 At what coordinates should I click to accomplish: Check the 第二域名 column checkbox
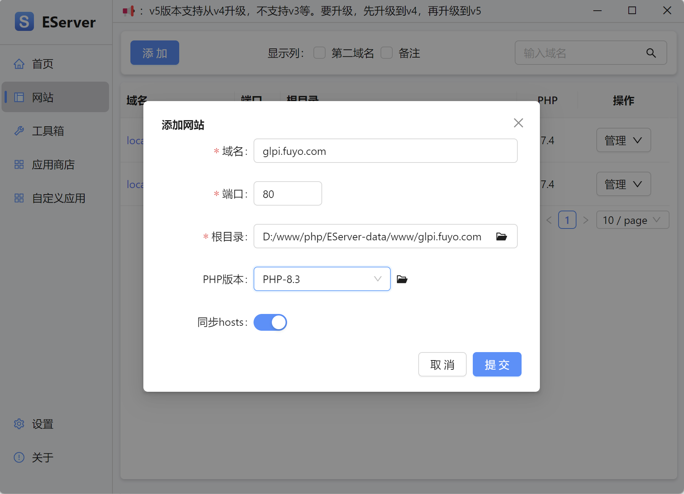coord(320,53)
